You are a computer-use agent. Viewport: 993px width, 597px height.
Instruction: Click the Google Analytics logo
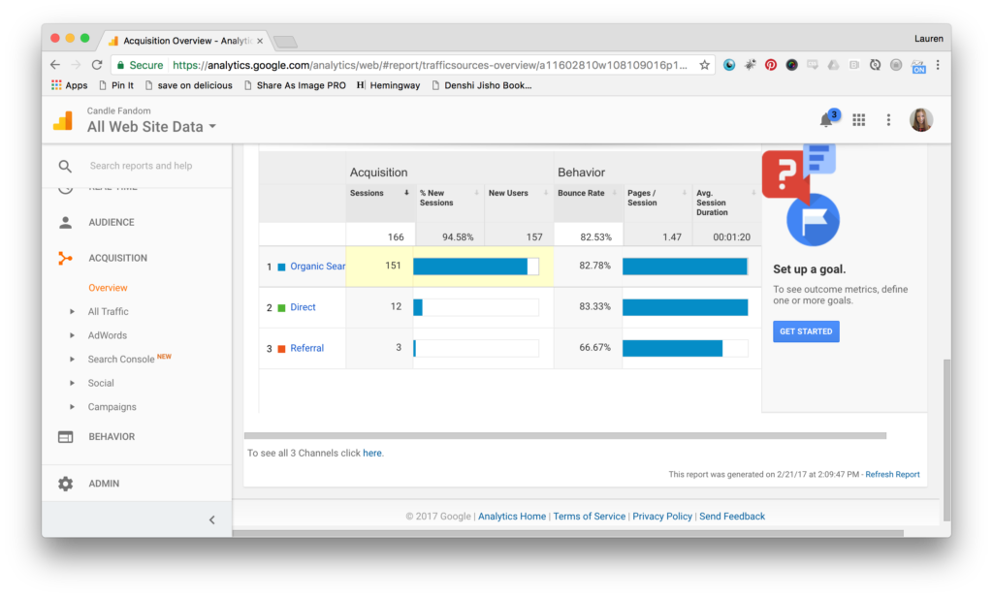(x=63, y=120)
